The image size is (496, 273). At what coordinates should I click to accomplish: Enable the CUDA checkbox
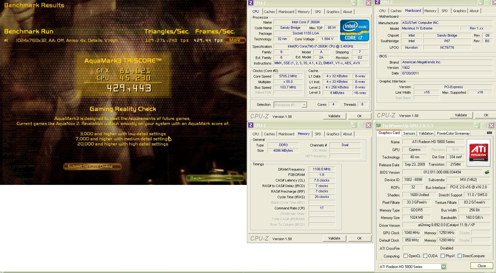click(425, 256)
